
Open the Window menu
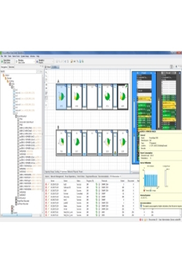(x=33, y=56)
